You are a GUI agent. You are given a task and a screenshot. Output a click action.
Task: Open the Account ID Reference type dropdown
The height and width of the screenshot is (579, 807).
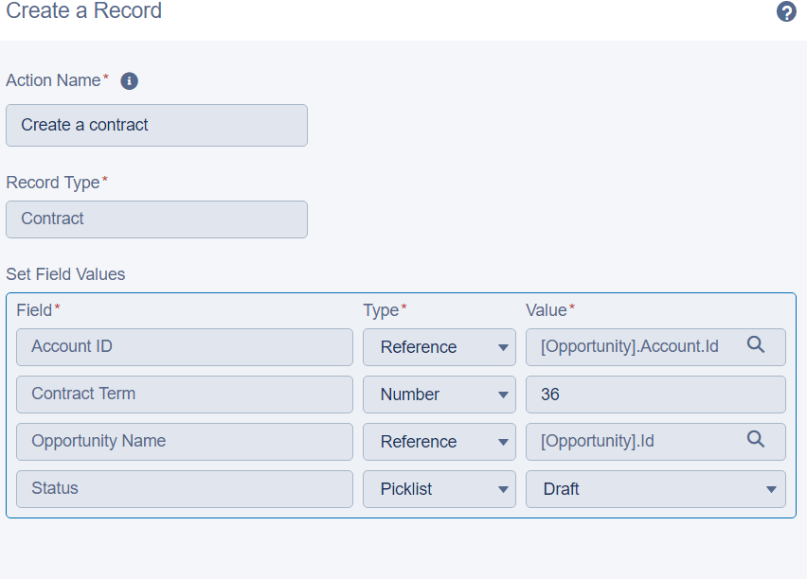439,347
